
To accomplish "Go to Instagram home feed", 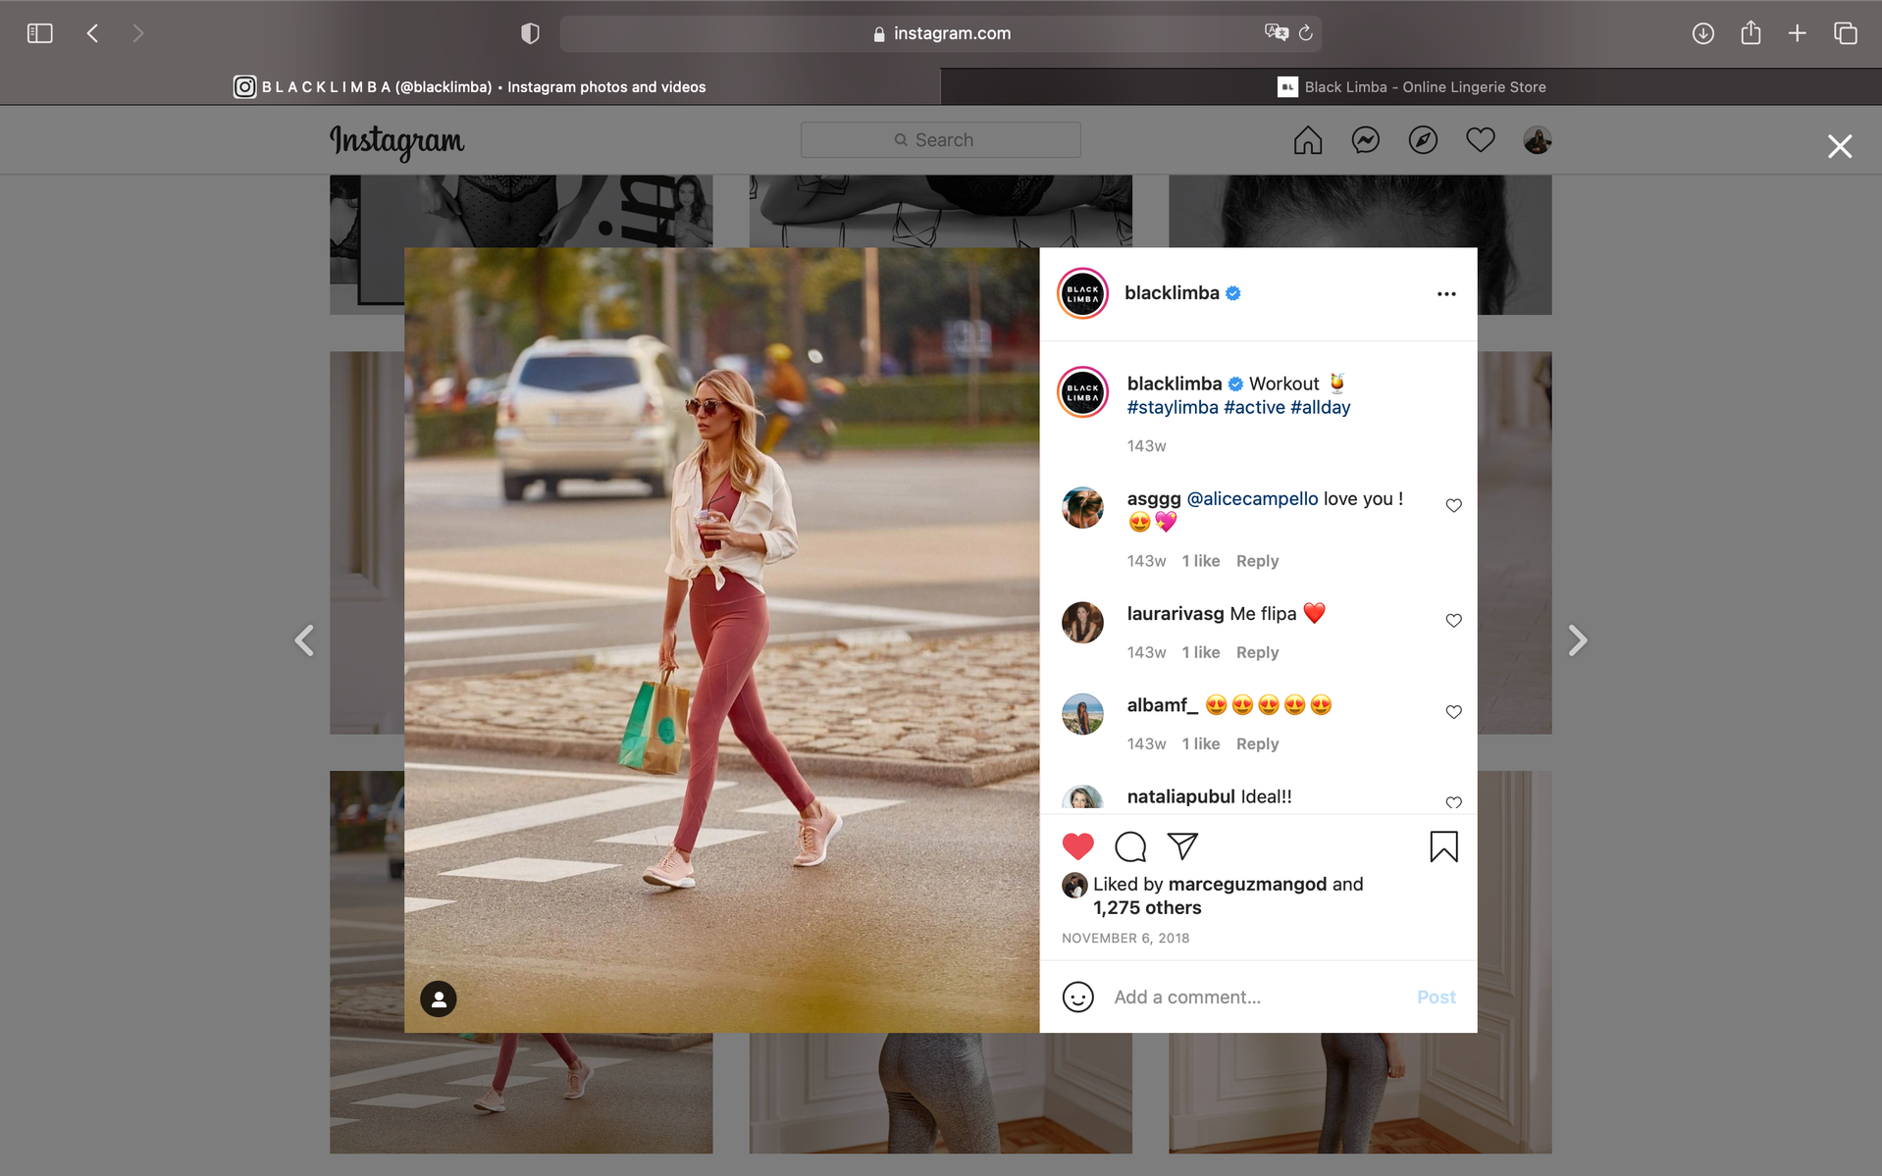I will point(1307,140).
